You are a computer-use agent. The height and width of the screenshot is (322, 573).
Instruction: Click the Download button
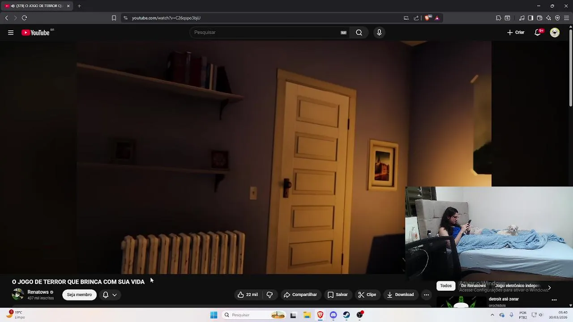400,295
